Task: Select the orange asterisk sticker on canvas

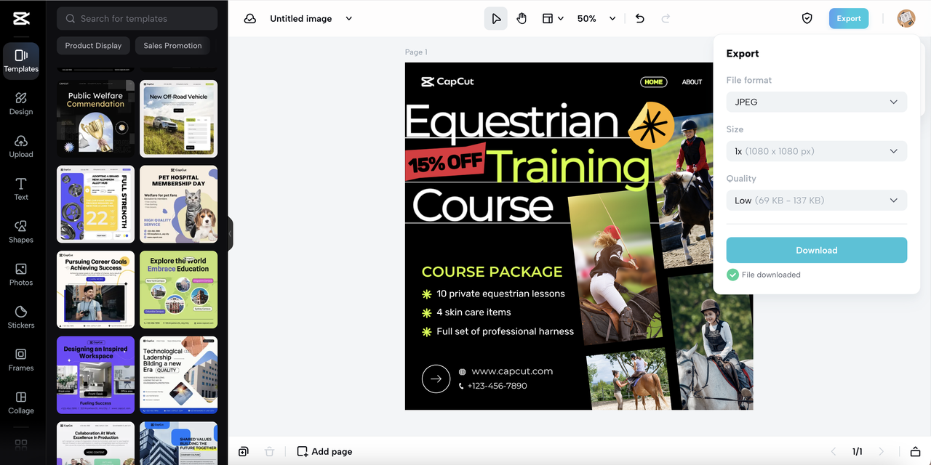Action: [652, 126]
